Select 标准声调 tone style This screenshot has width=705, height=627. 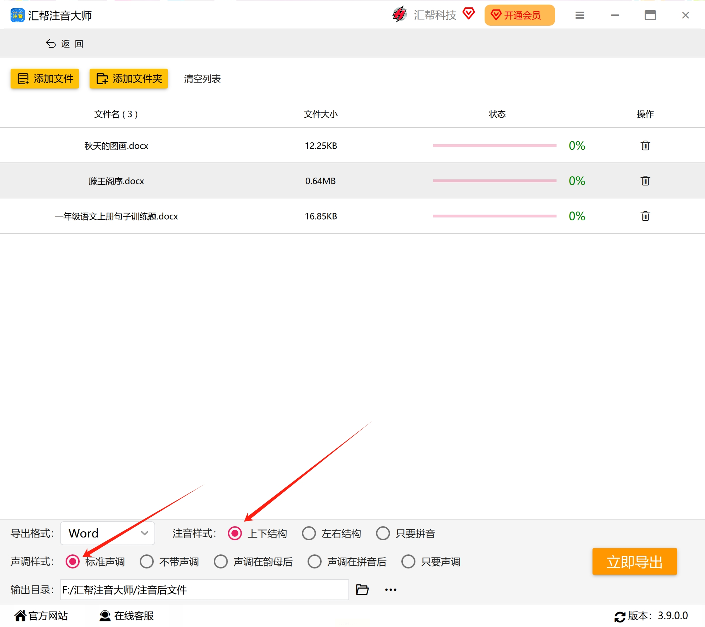[73, 561]
